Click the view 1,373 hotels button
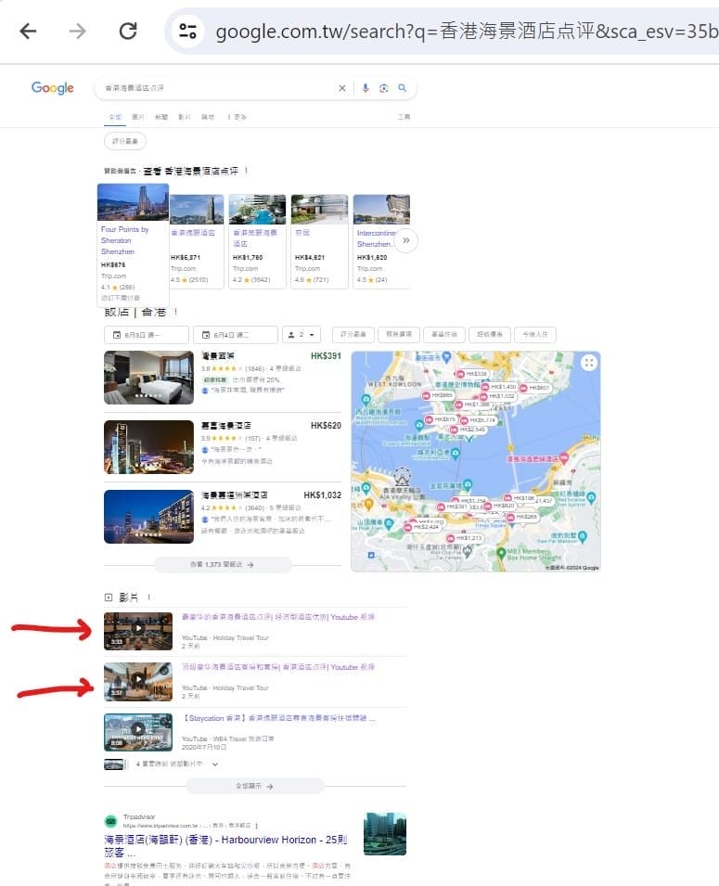The image size is (719, 886). click(223, 564)
